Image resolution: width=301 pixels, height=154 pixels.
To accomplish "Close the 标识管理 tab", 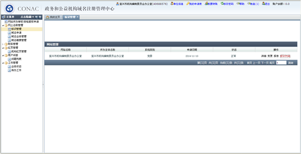I will pyautogui.click(x=78, y=17).
